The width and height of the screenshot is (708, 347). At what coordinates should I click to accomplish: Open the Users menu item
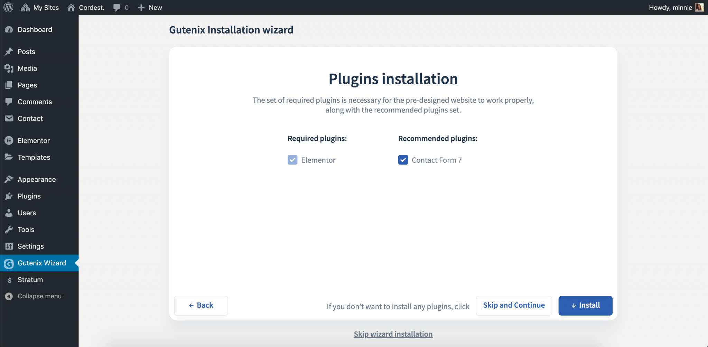(x=39, y=213)
